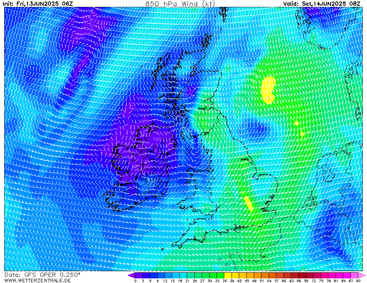Screen dimensions: 367x283
Task: Click the legend value '69'
Action: tap(306, 281)
